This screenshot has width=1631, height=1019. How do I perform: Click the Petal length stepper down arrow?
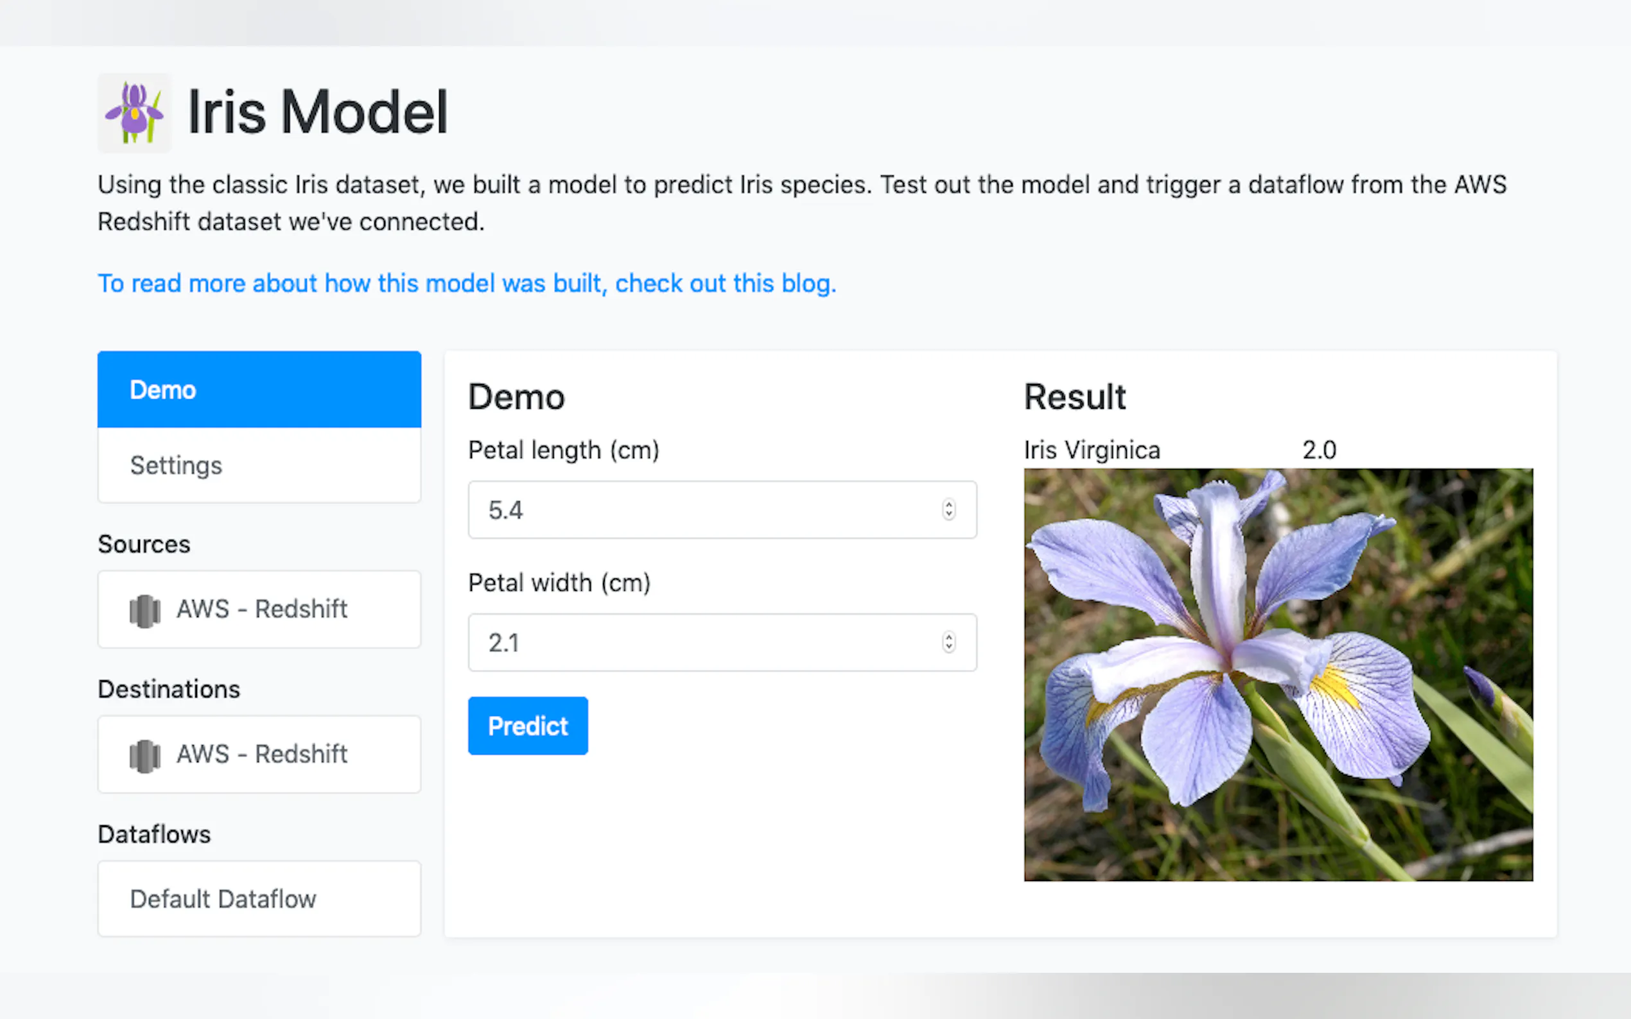[x=948, y=515]
